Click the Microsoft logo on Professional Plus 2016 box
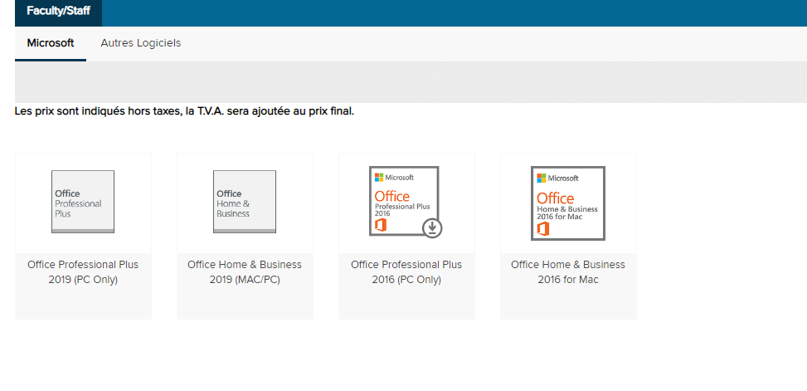This screenshot has height=391, width=807. tap(394, 177)
